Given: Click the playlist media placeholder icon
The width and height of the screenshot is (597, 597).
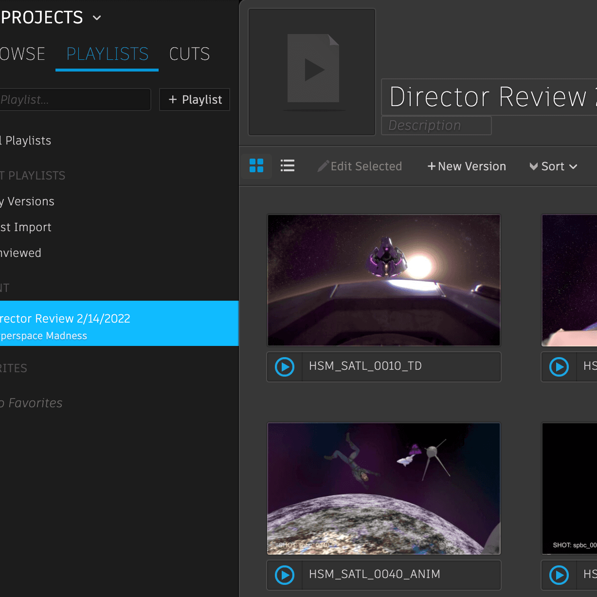Looking at the screenshot, I should (312, 71).
